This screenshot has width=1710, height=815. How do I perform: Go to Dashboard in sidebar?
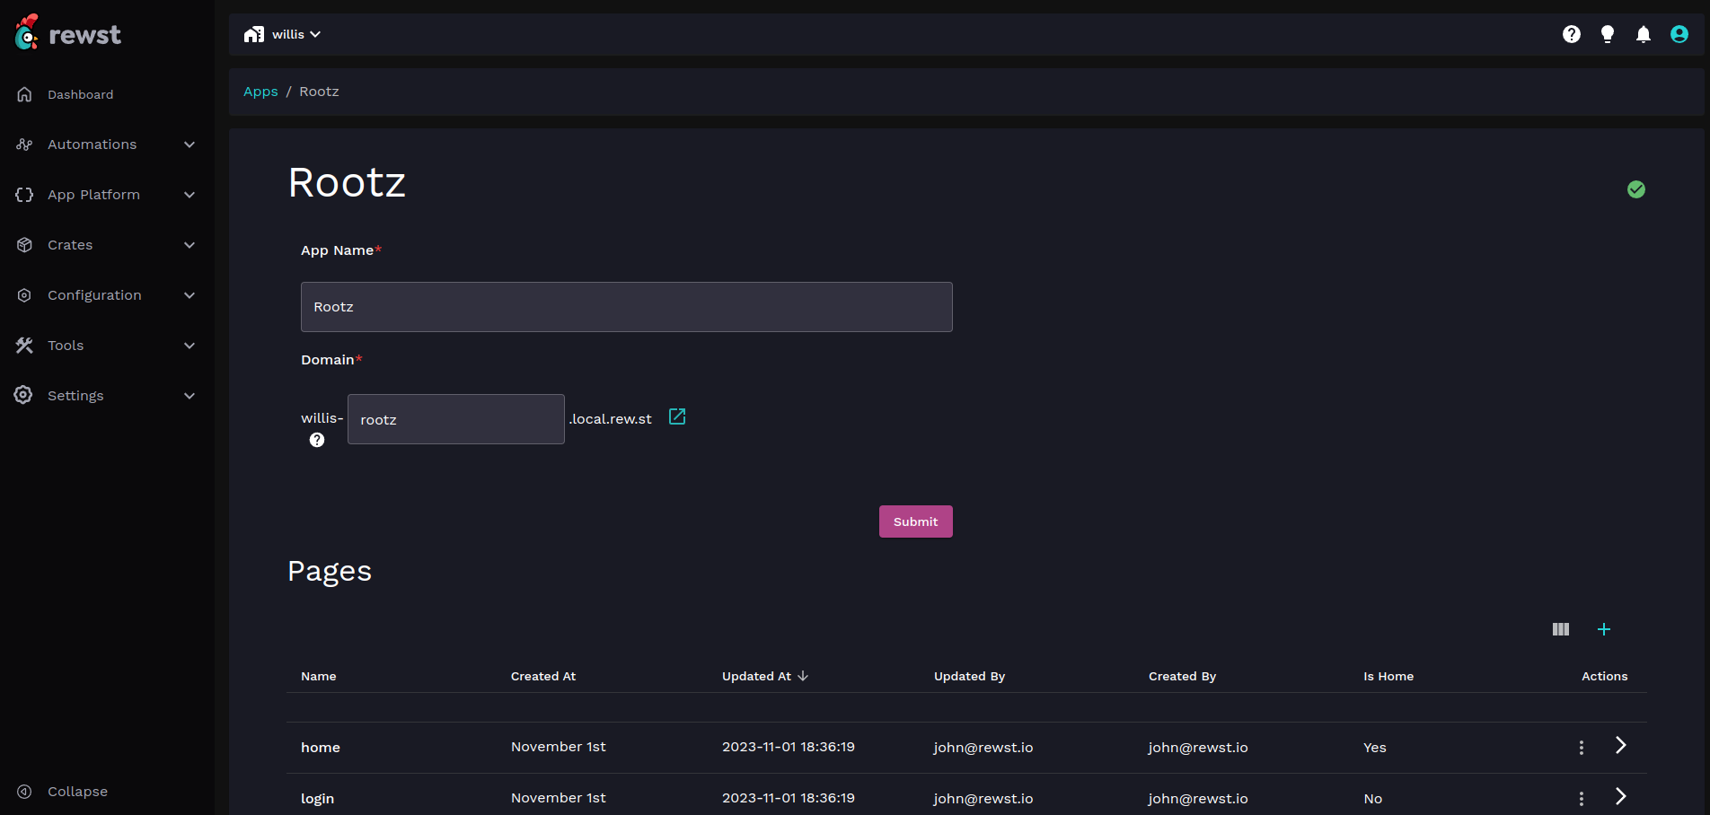pos(80,94)
